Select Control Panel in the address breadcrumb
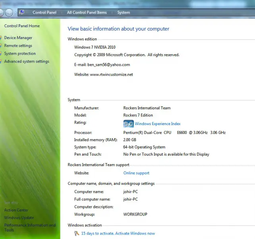The width and height of the screenshot is (255, 239). [x=44, y=12]
